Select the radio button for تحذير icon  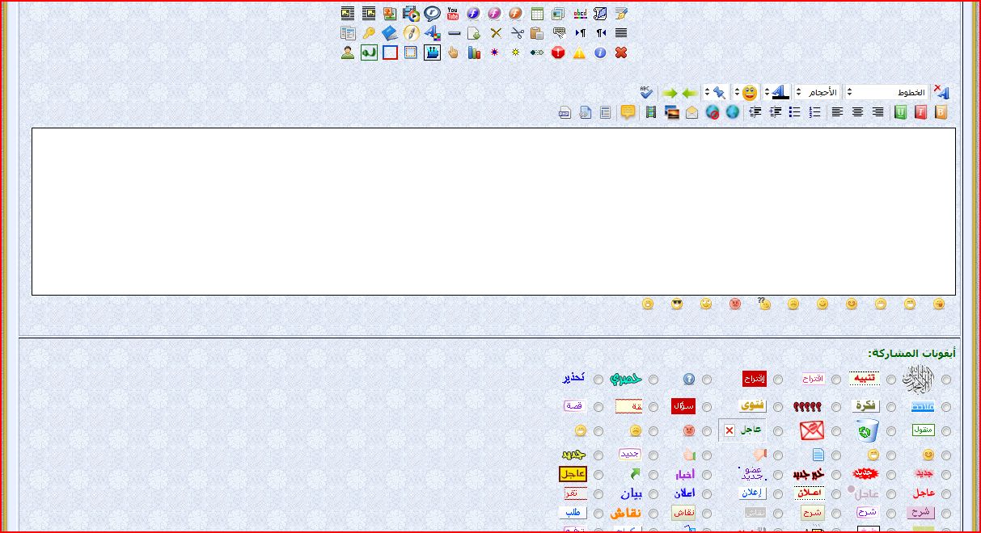pyautogui.click(x=598, y=380)
